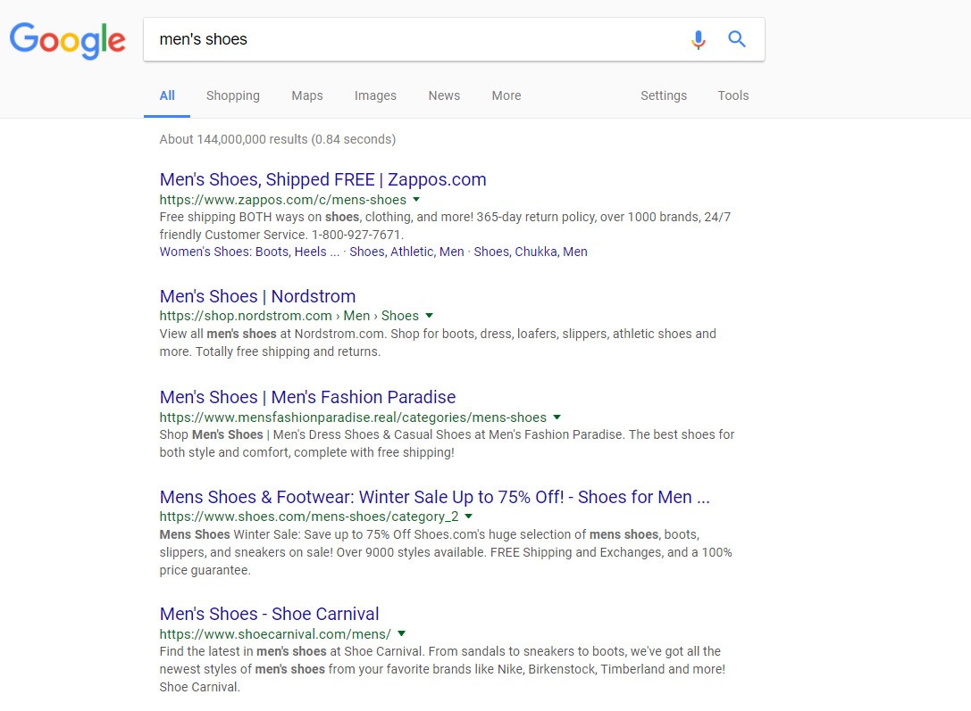971x711 pixels.
Task: Expand options arrow for Men's Fashion Paradise result
Action: (557, 418)
